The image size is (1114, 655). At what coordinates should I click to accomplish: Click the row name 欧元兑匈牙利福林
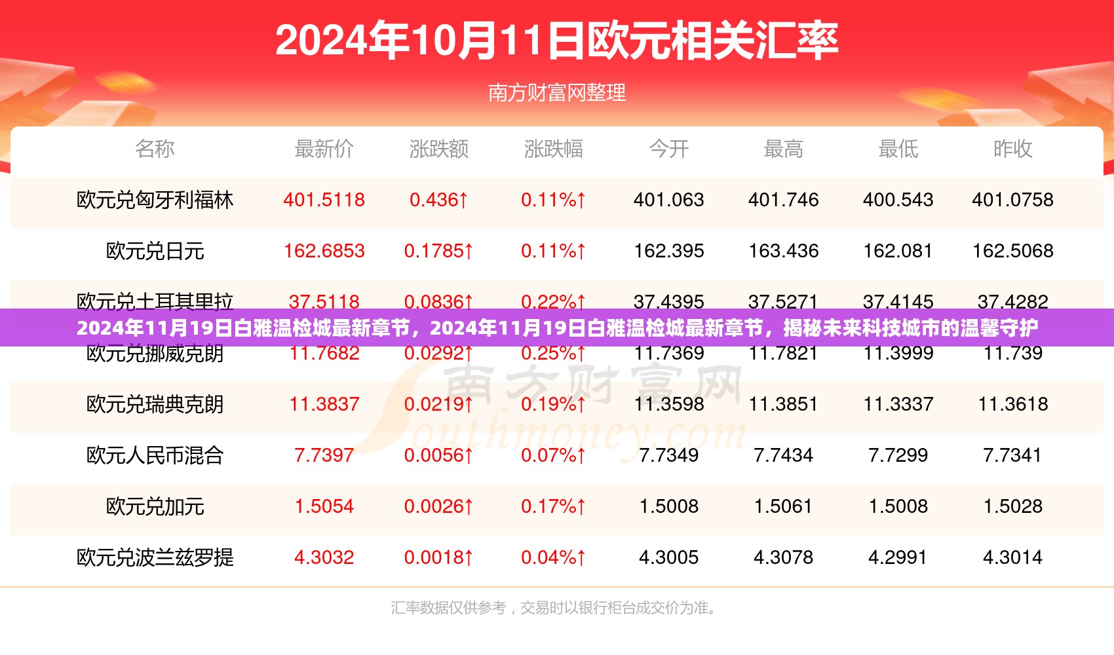point(155,200)
